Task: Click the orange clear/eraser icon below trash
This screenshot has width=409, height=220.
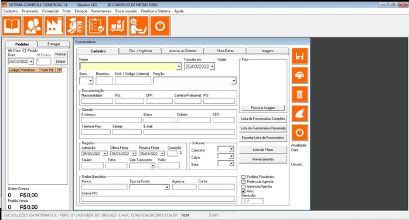Action: tap(299, 113)
